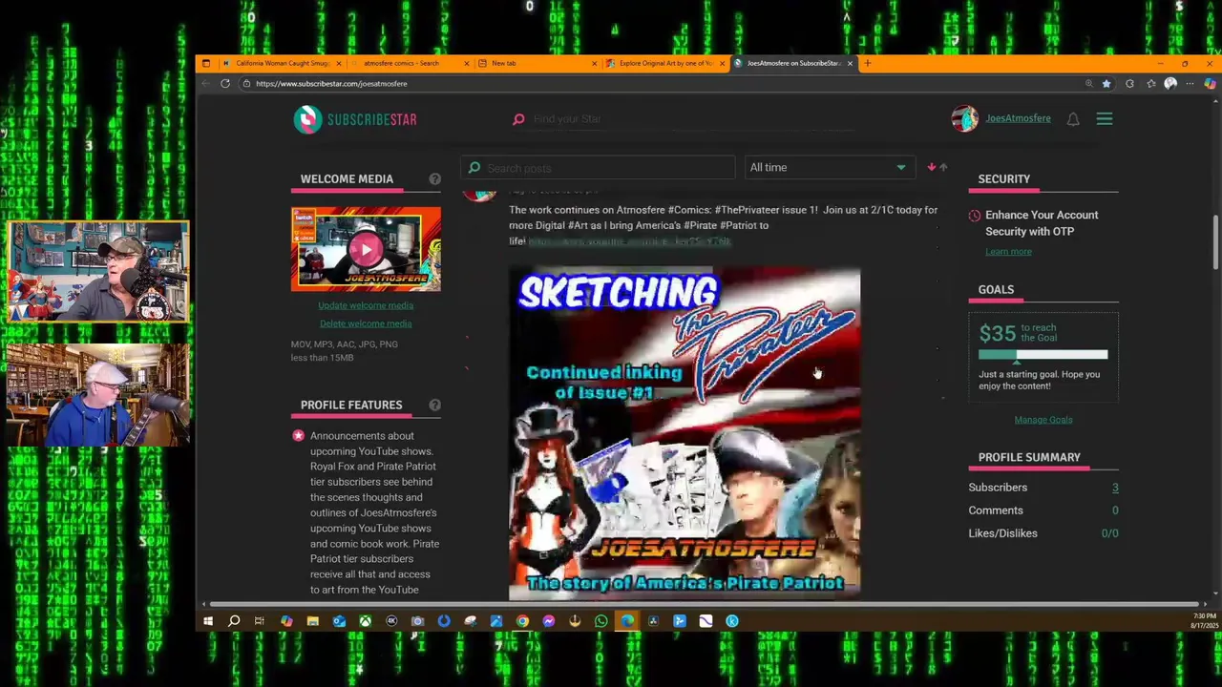Open the Manage Goals link
The image size is (1222, 687).
(x=1043, y=420)
